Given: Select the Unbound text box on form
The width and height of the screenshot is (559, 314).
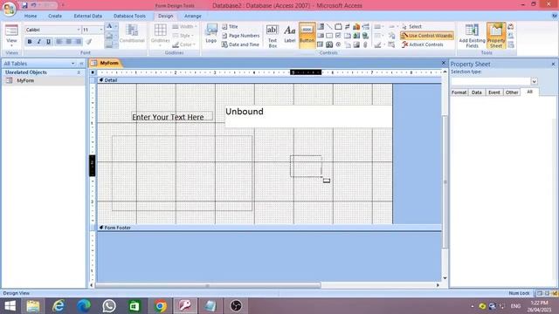Looking at the screenshot, I should click(x=308, y=116).
